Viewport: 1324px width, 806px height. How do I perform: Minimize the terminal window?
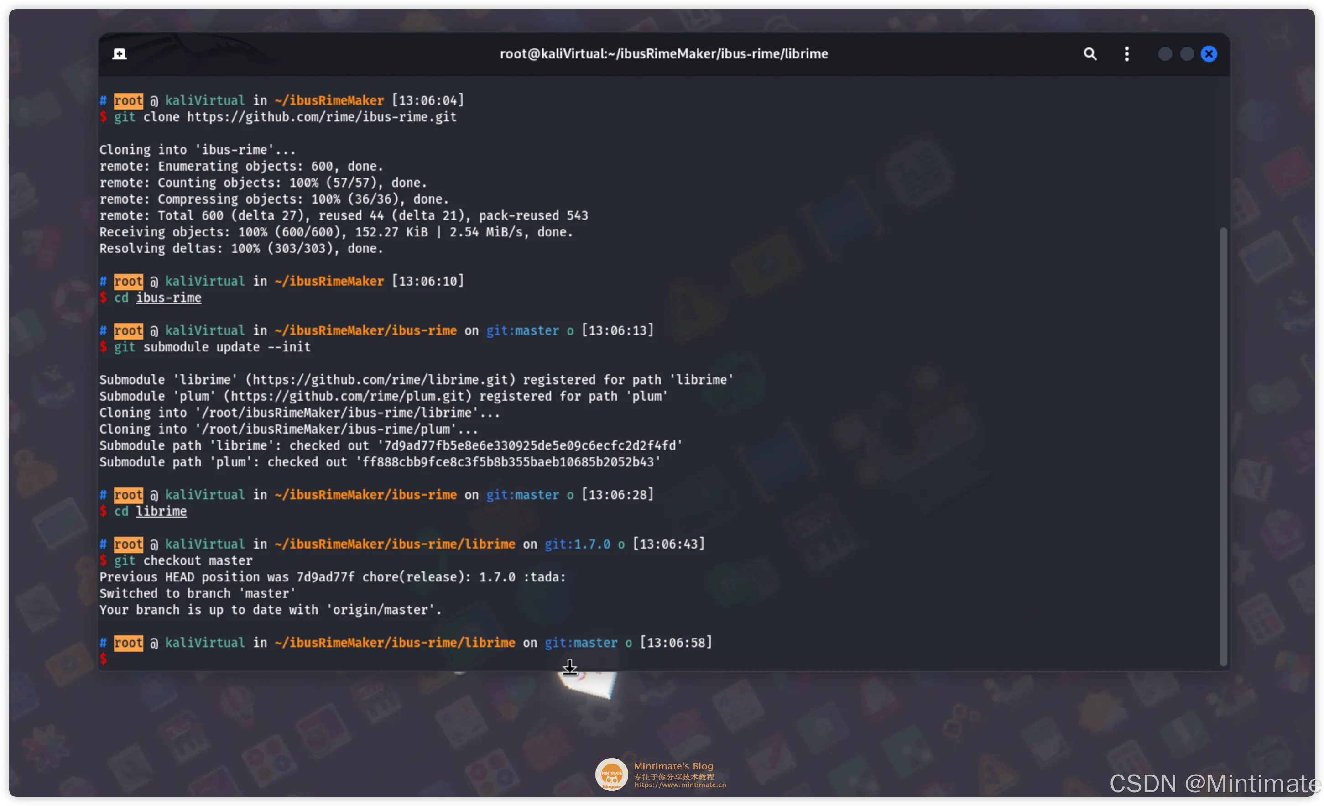[1164, 54]
